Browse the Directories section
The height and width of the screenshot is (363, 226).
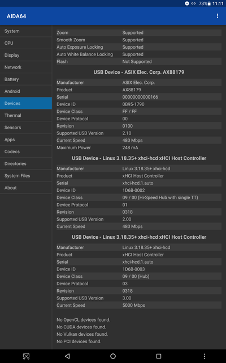(26, 163)
